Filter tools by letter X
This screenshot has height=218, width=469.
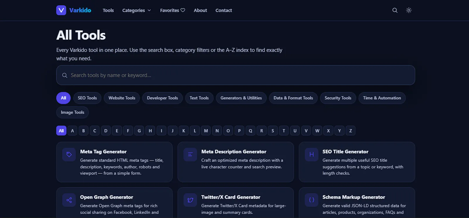tap(328, 131)
